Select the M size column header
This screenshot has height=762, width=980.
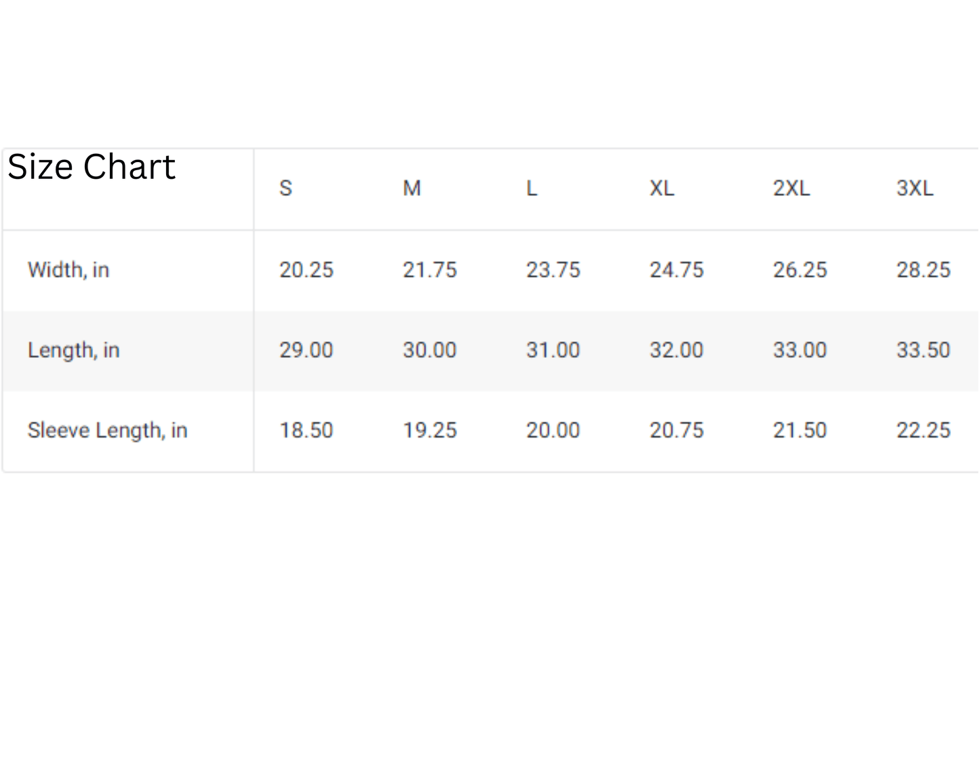(412, 188)
